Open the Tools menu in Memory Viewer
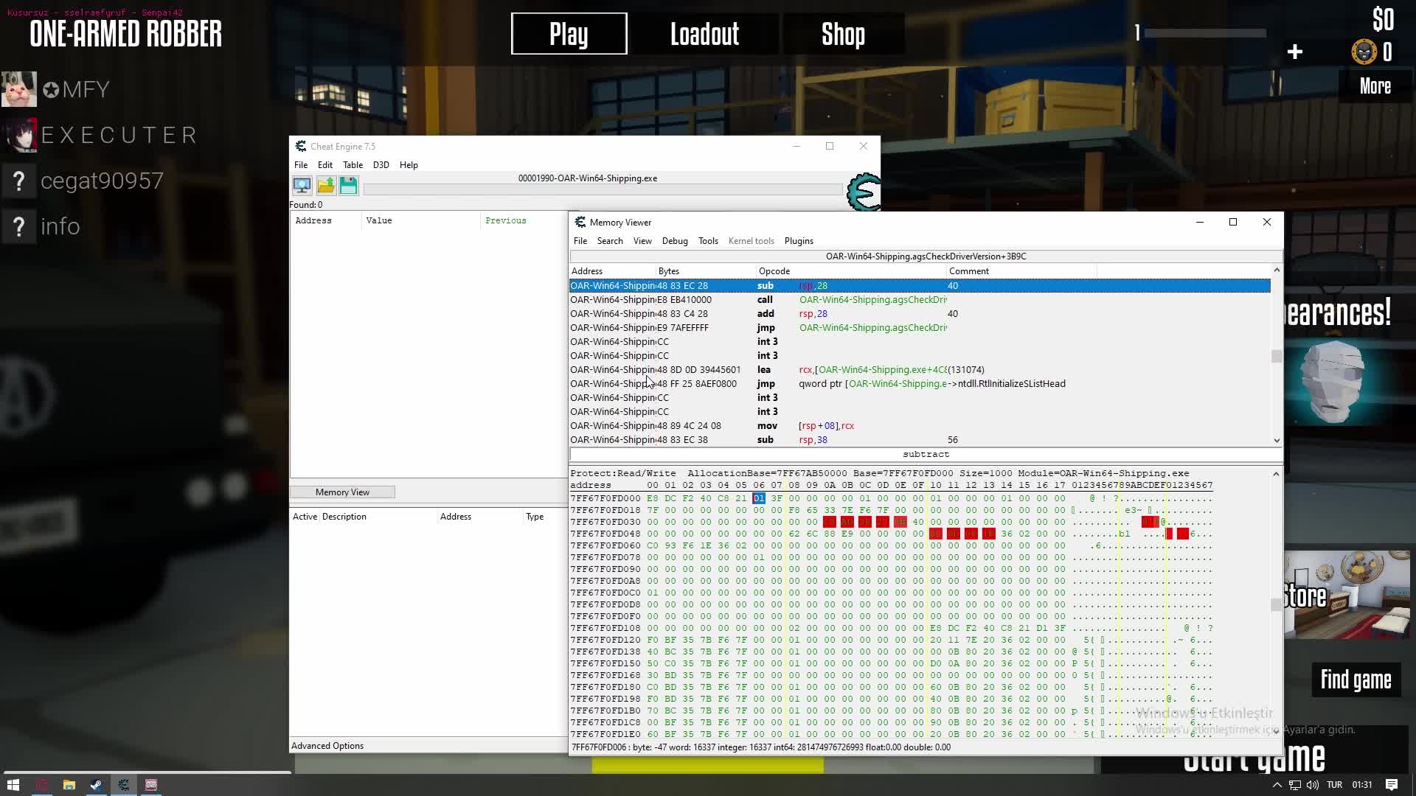 [x=708, y=241]
